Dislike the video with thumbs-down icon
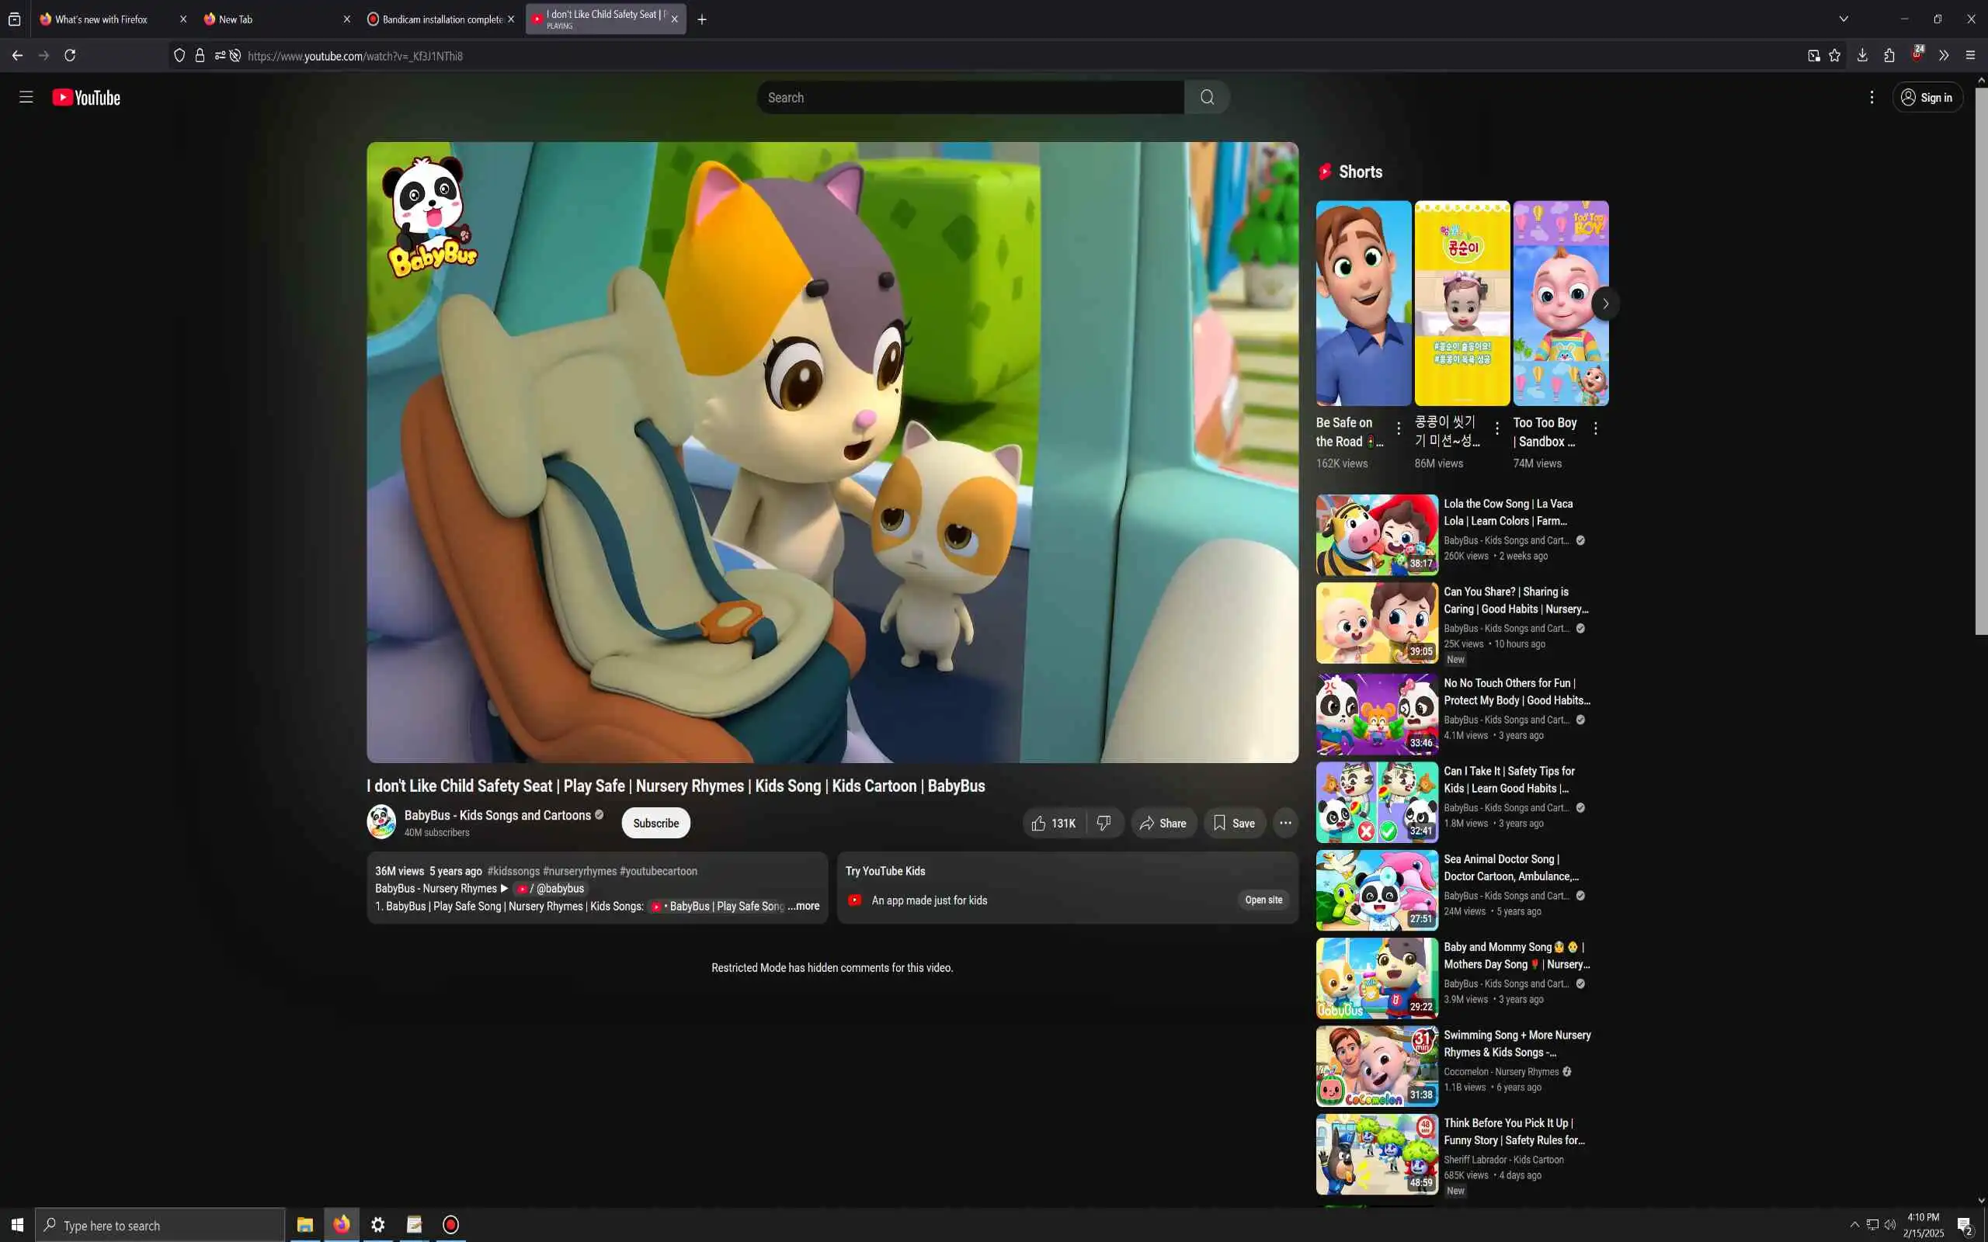The width and height of the screenshot is (1988, 1242). 1104,823
